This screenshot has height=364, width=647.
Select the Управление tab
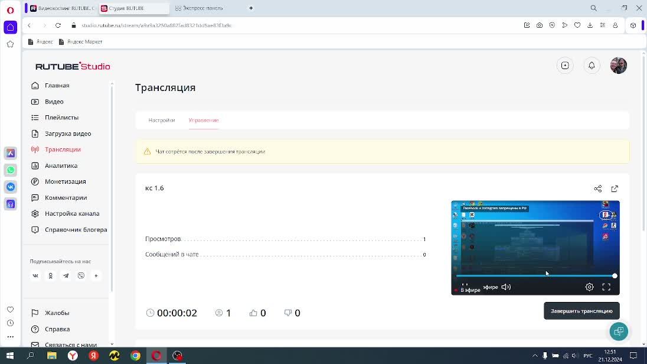pos(204,120)
